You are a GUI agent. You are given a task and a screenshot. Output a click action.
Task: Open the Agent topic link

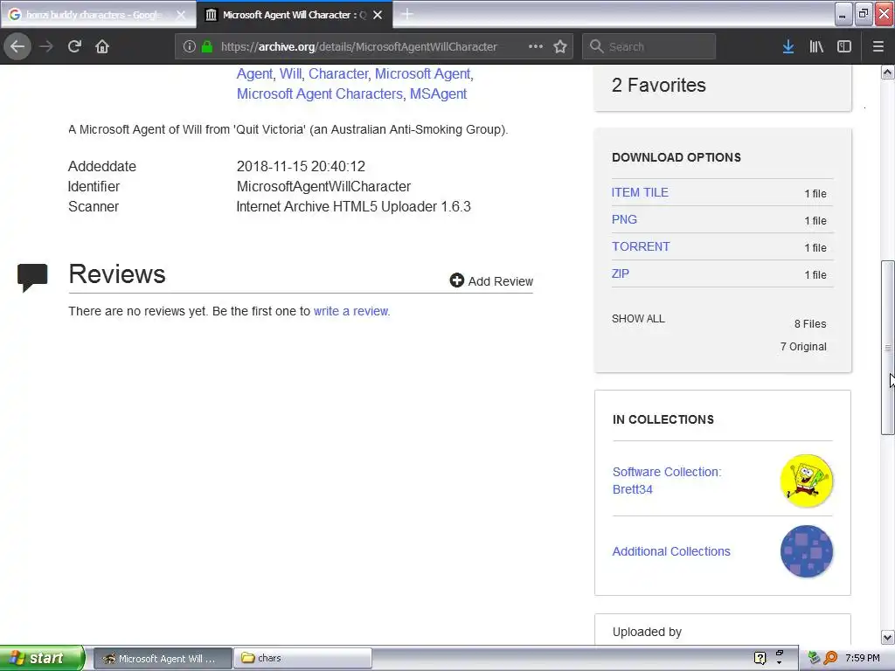[254, 73]
